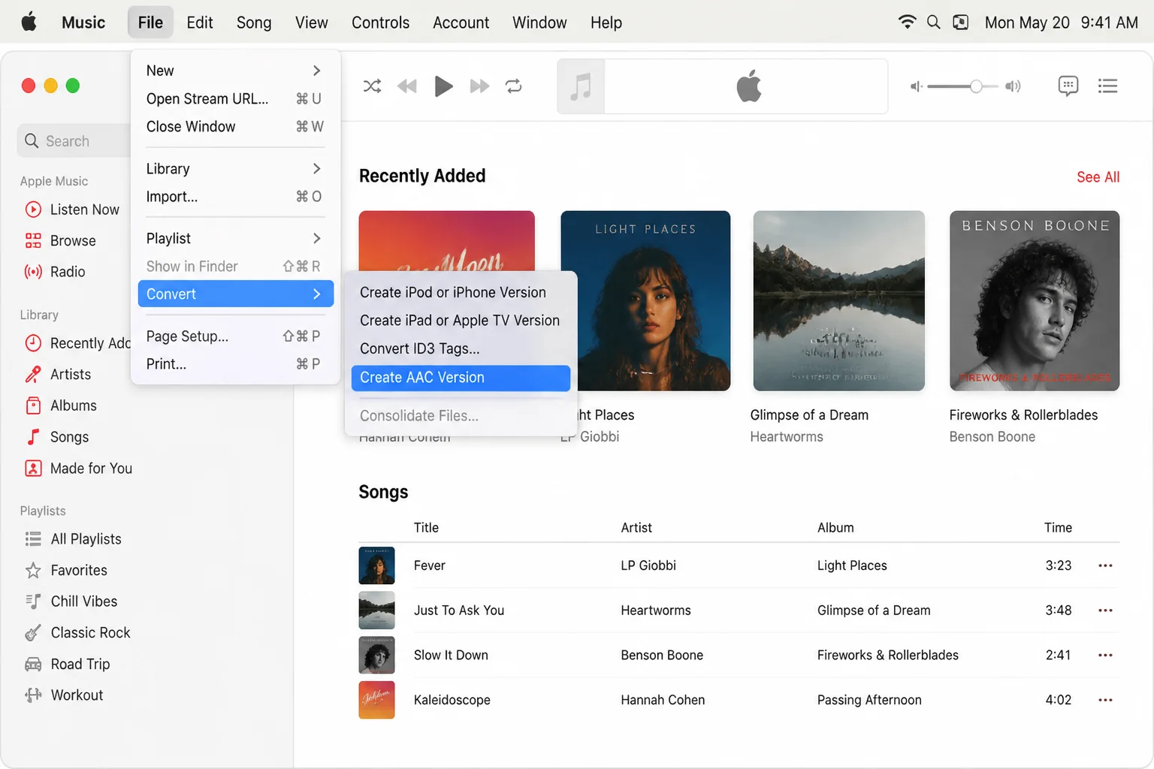Open the Workout playlist

(64, 695)
